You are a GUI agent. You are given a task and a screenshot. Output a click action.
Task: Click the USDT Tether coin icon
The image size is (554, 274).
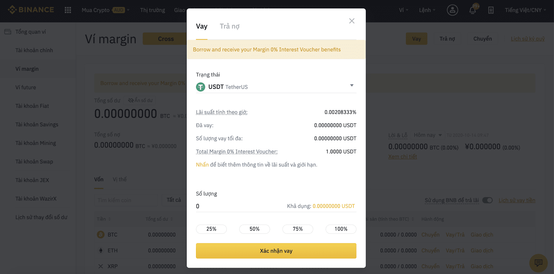(x=200, y=87)
